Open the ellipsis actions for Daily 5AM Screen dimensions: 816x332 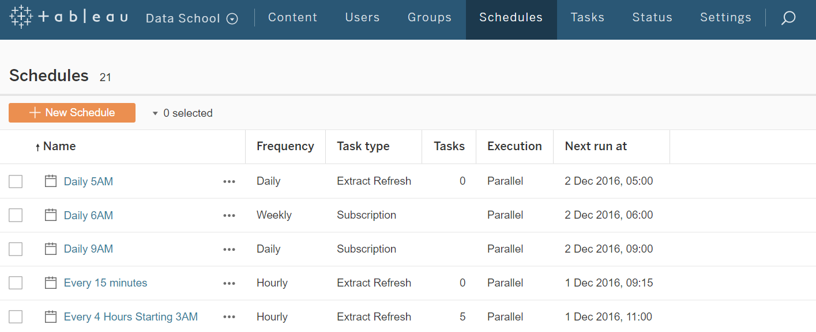tap(229, 181)
